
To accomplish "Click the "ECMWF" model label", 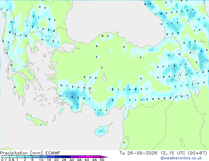I will 53,153.
